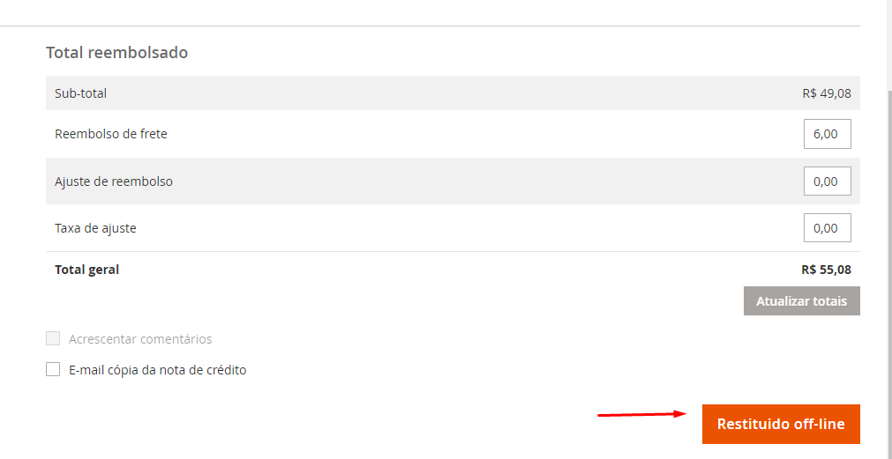This screenshot has height=459, width=892.
Task: Click the Reembolso de frete input field
Action: [x=827, y=134]
